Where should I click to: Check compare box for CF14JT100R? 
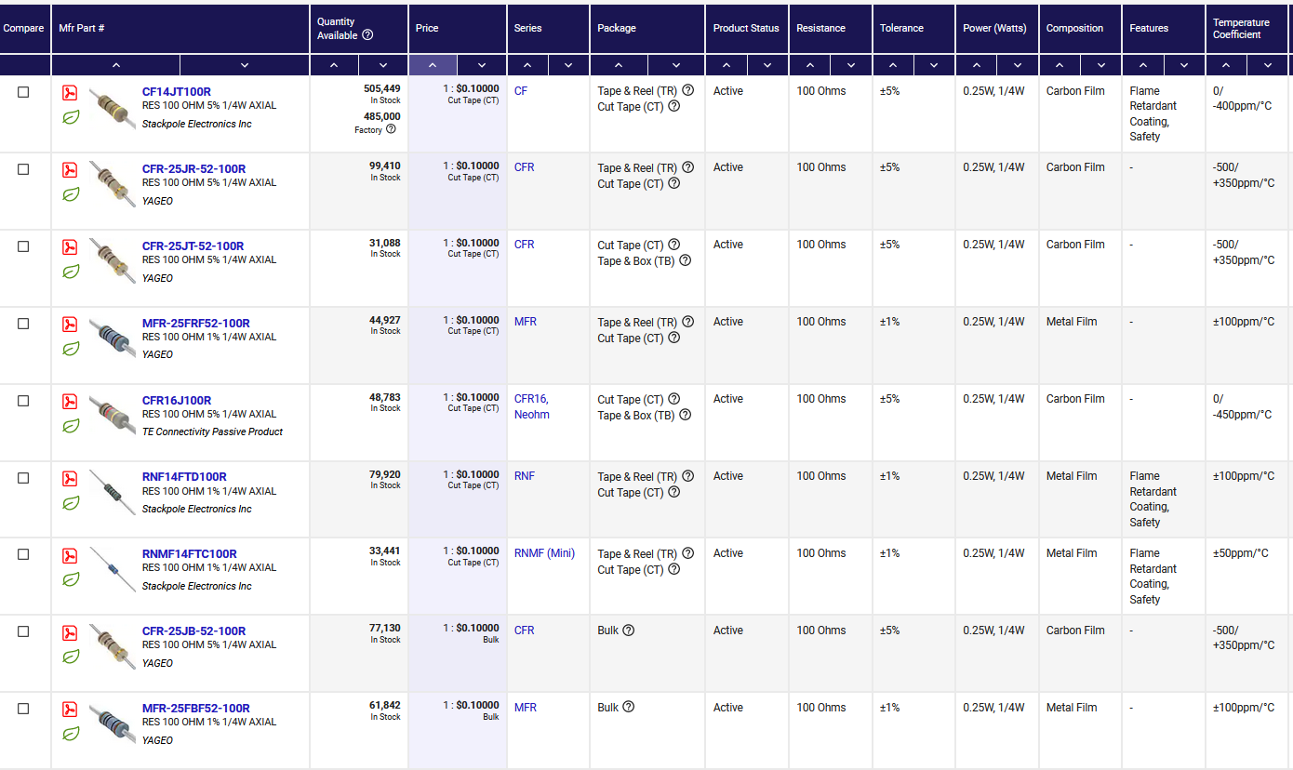coord(23,92)
